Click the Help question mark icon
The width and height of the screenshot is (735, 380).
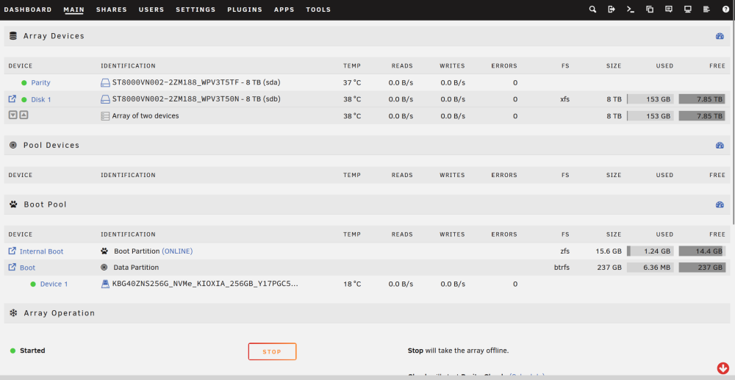(725, 10)
